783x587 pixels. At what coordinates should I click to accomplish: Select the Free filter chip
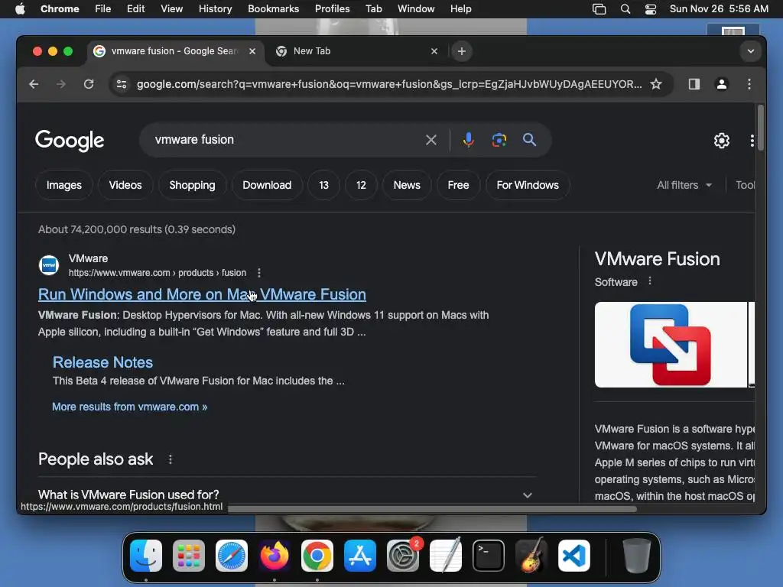(459, 185)
